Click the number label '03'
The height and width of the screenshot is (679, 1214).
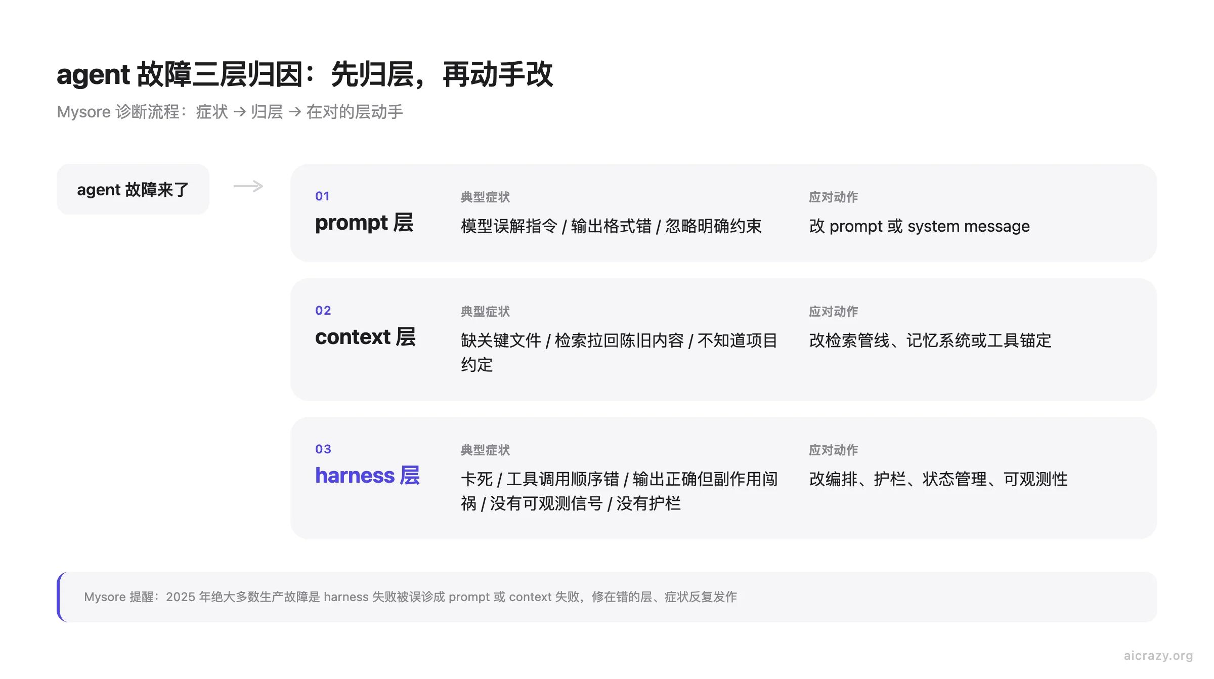click(x=323, y=449)
